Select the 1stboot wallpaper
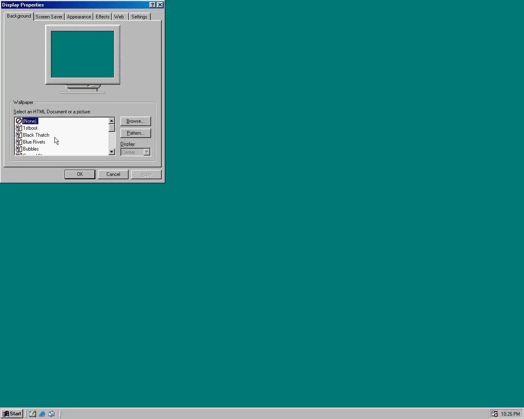 (30, 128)
